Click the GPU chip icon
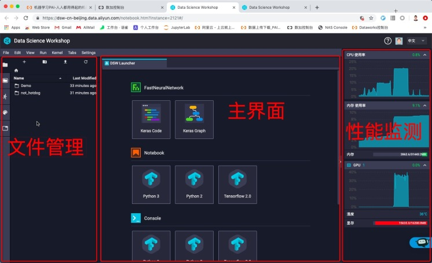Screen dimensions: 432x263 tap(349, 165)
